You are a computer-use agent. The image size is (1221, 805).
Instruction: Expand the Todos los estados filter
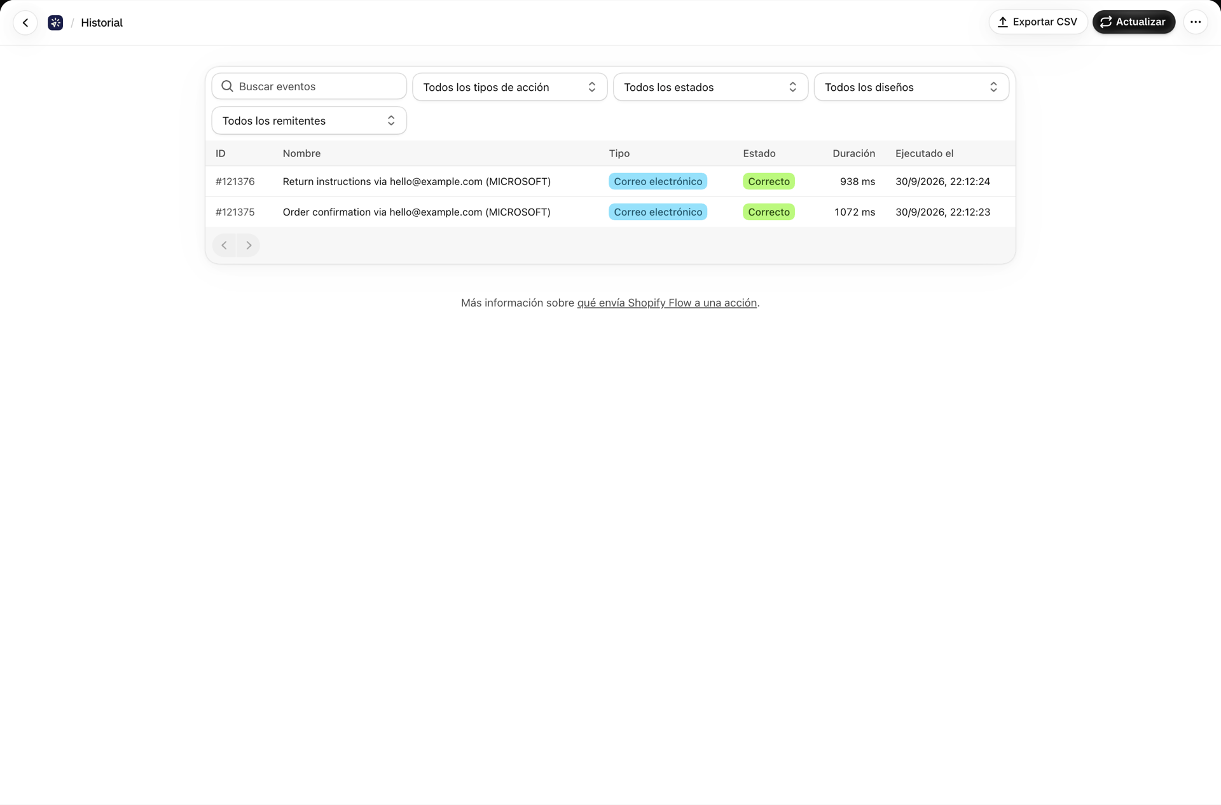pos(710,87)
